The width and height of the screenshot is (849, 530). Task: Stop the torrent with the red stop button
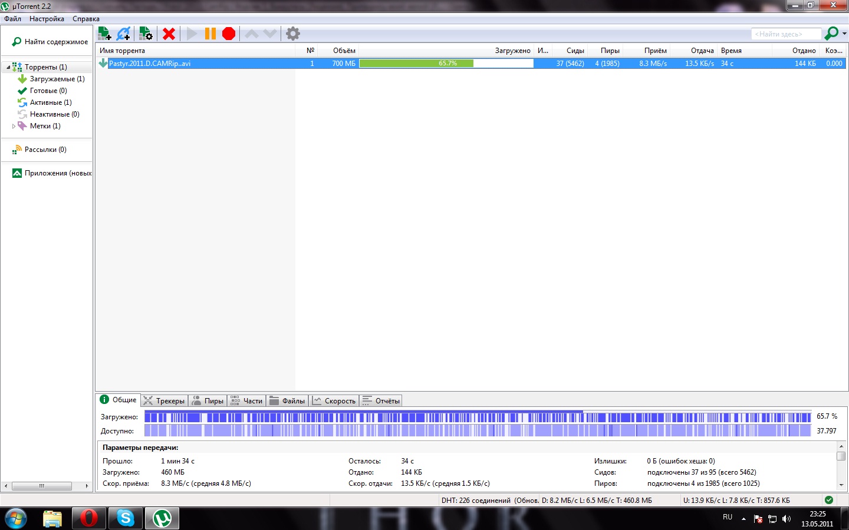tap(229, 34)
